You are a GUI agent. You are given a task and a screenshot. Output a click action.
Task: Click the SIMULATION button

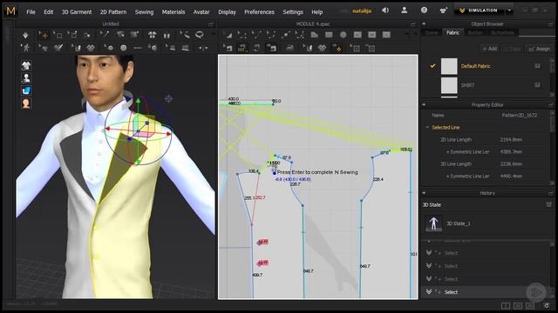pos(479,10)
